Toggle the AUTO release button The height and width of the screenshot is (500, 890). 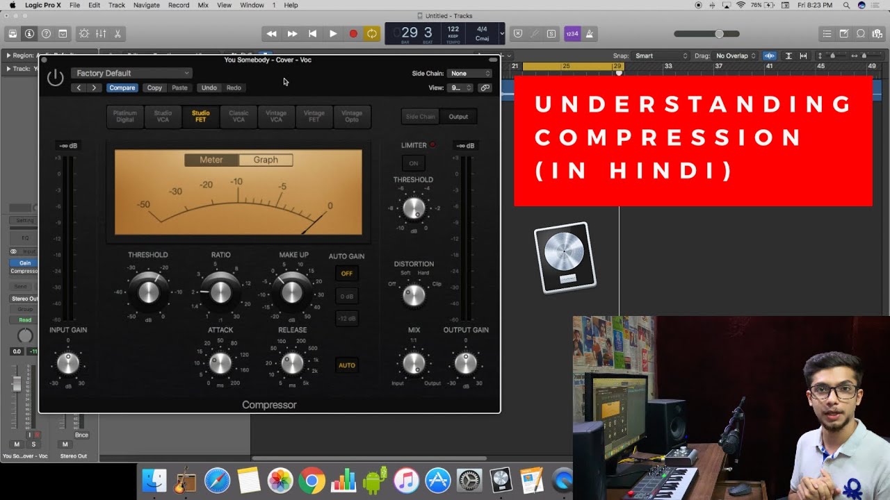click(x=347, y=365)
